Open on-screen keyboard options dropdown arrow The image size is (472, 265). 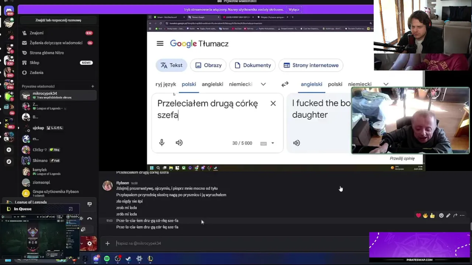click(x=273, y=143)
